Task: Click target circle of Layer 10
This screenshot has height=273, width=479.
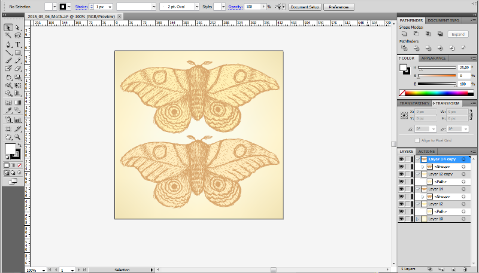Action: 463,219
